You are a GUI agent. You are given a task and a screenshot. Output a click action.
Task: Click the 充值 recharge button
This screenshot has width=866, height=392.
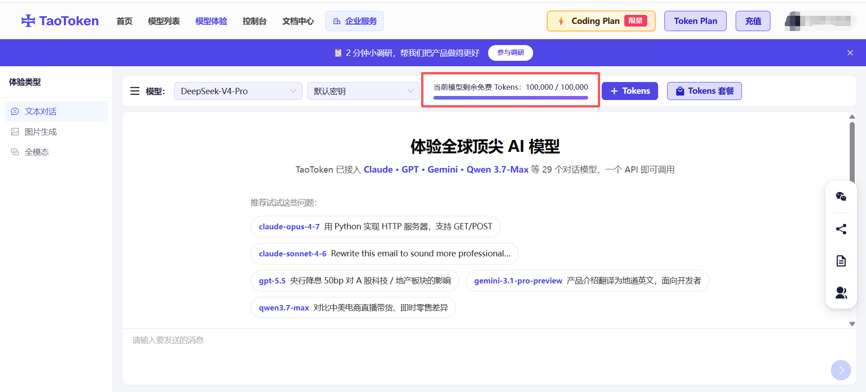pyautogui.click(x=753, y=21)
